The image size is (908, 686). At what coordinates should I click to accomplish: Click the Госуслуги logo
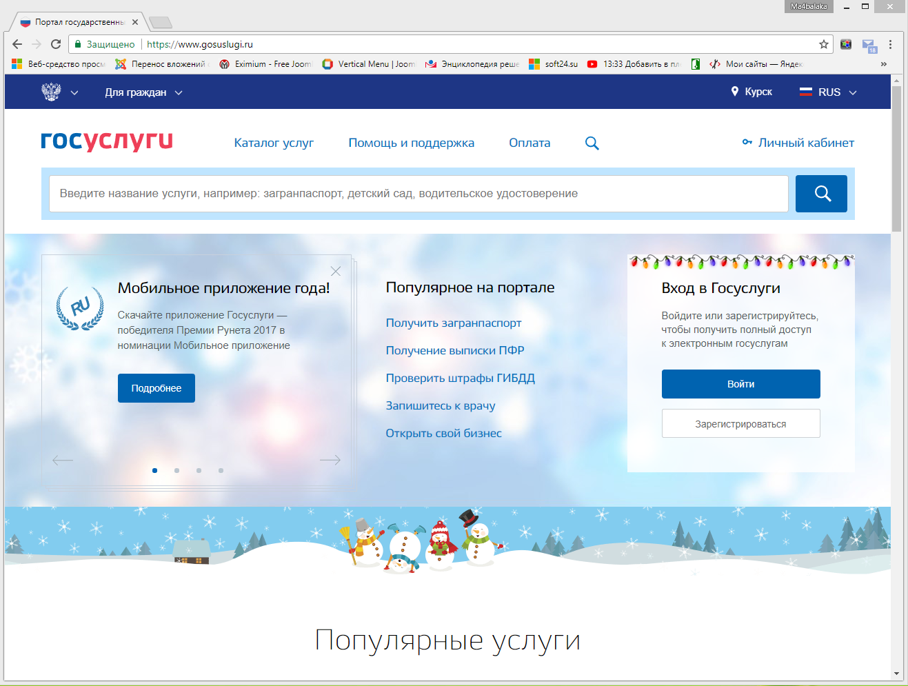(x=107, y=141)
